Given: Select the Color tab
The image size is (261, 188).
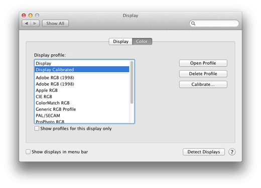Looking at the screenshot, I should [x=142, y=42].
